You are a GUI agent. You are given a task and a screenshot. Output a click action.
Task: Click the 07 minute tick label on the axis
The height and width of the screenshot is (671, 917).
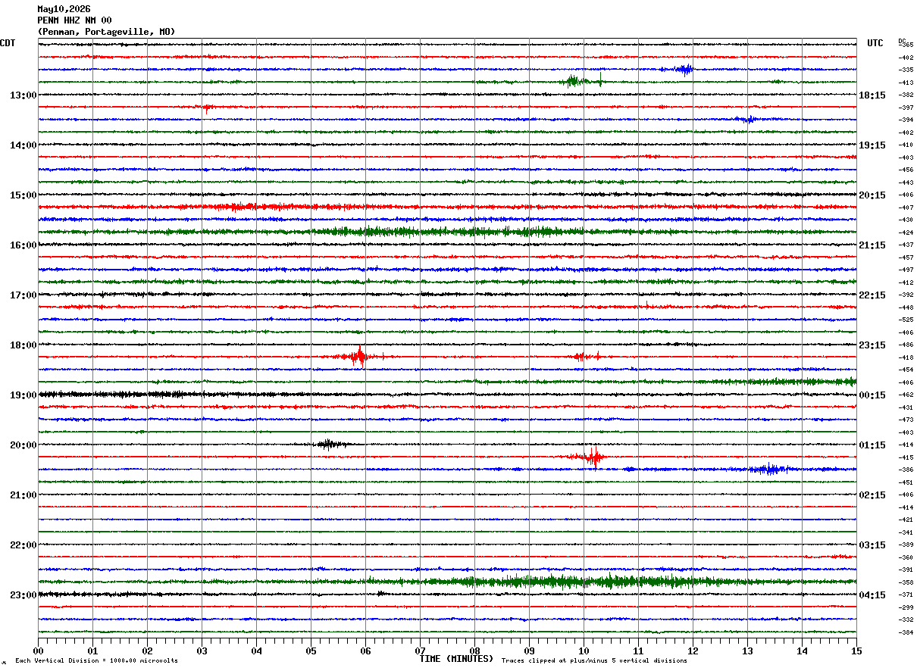click(420, 651)
